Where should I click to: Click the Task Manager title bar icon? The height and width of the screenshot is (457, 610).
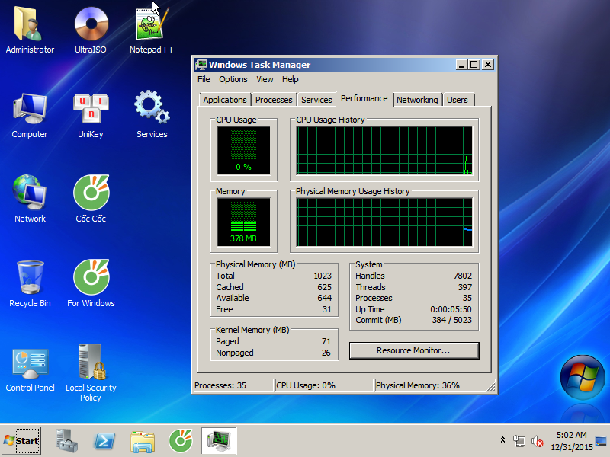201,65
